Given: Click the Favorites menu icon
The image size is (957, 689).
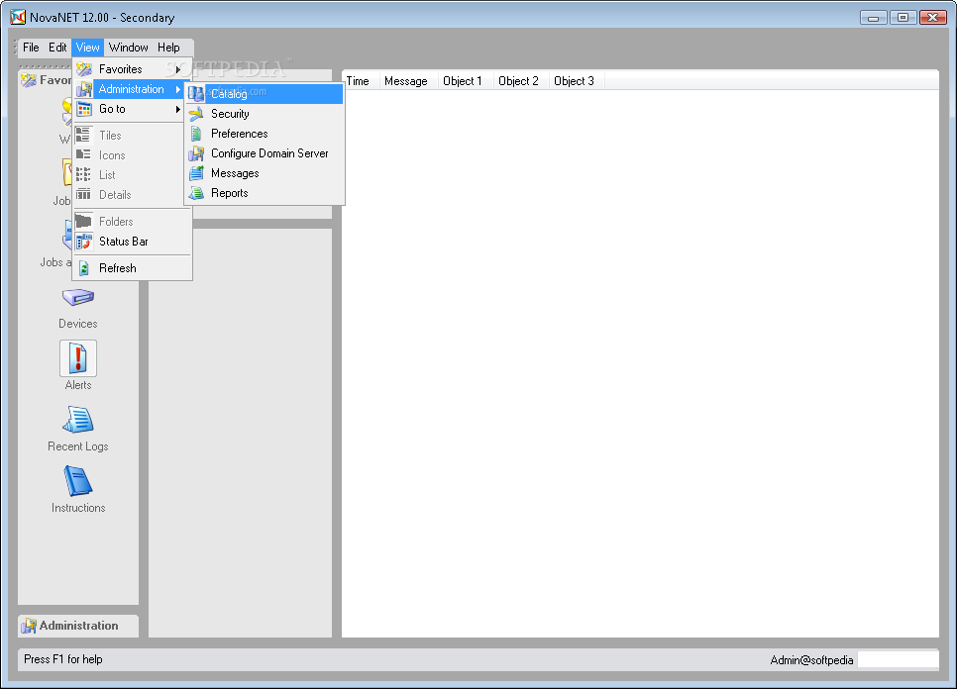Looking at the screenshot, I should click(x=83, y=69).
